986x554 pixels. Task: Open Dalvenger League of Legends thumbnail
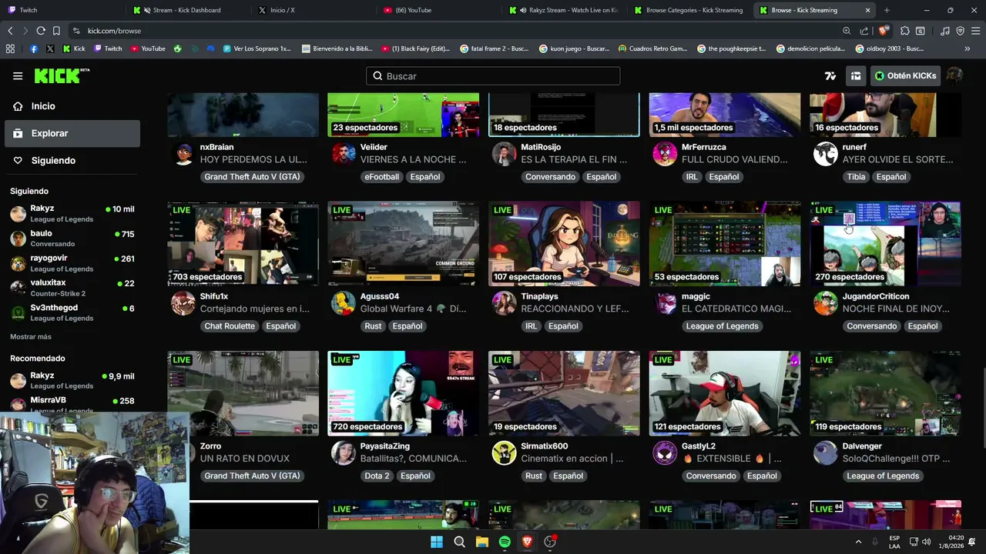pos(885,393)
